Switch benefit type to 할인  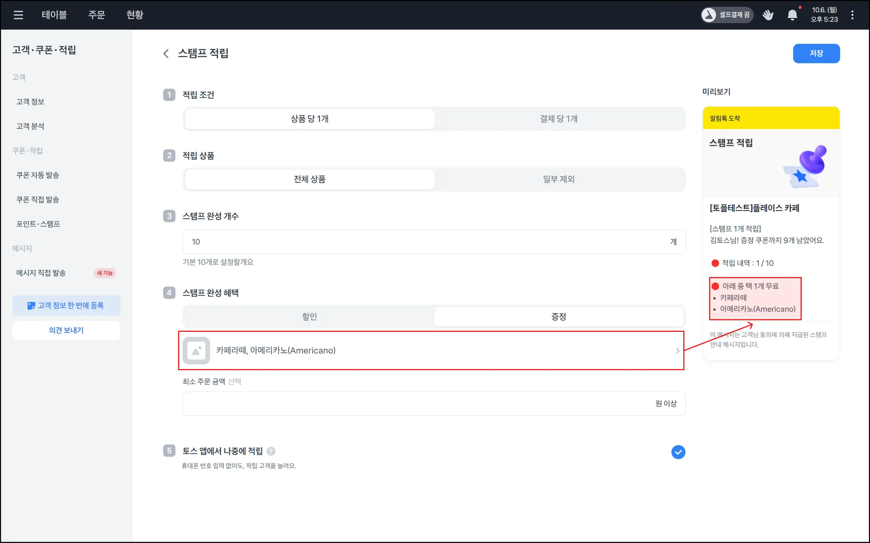point(309,316)
